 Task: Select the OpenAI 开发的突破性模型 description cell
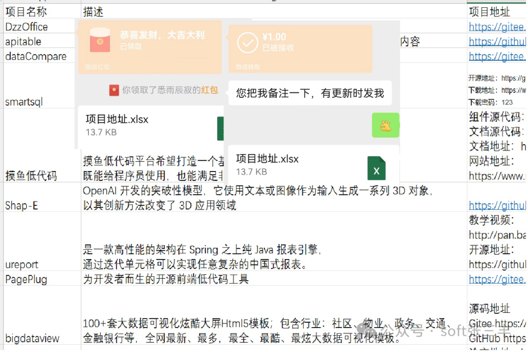point(274,198)
